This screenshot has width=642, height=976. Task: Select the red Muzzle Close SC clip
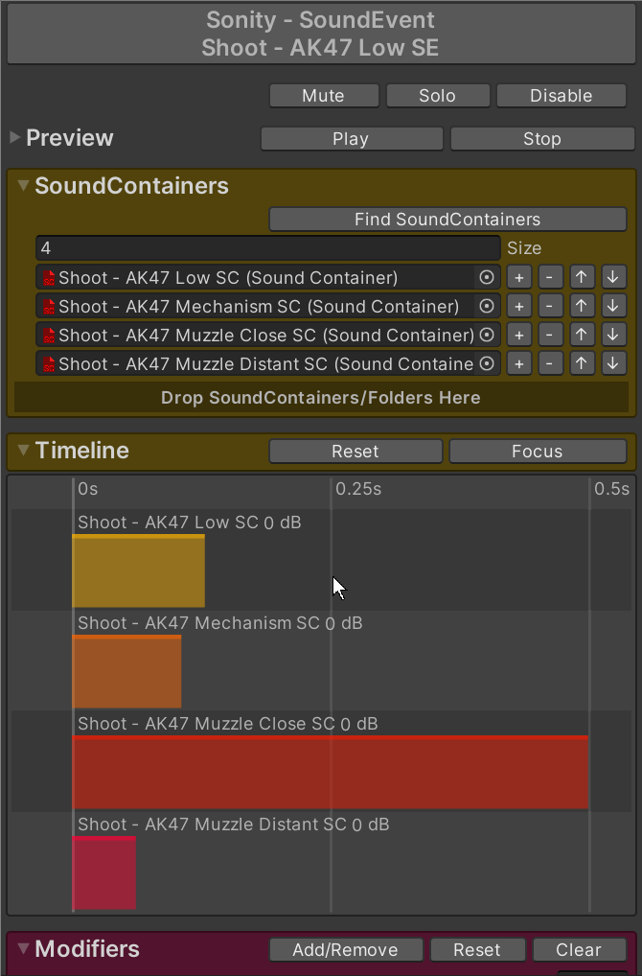tap(331, 772)
